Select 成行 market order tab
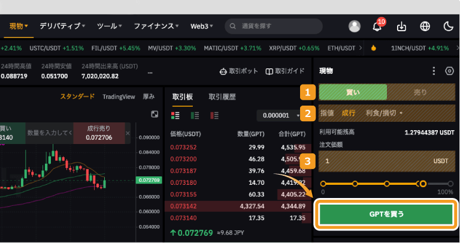Image resolution: width=460 pixels, height=243 pixels. (x=349, y=113)
